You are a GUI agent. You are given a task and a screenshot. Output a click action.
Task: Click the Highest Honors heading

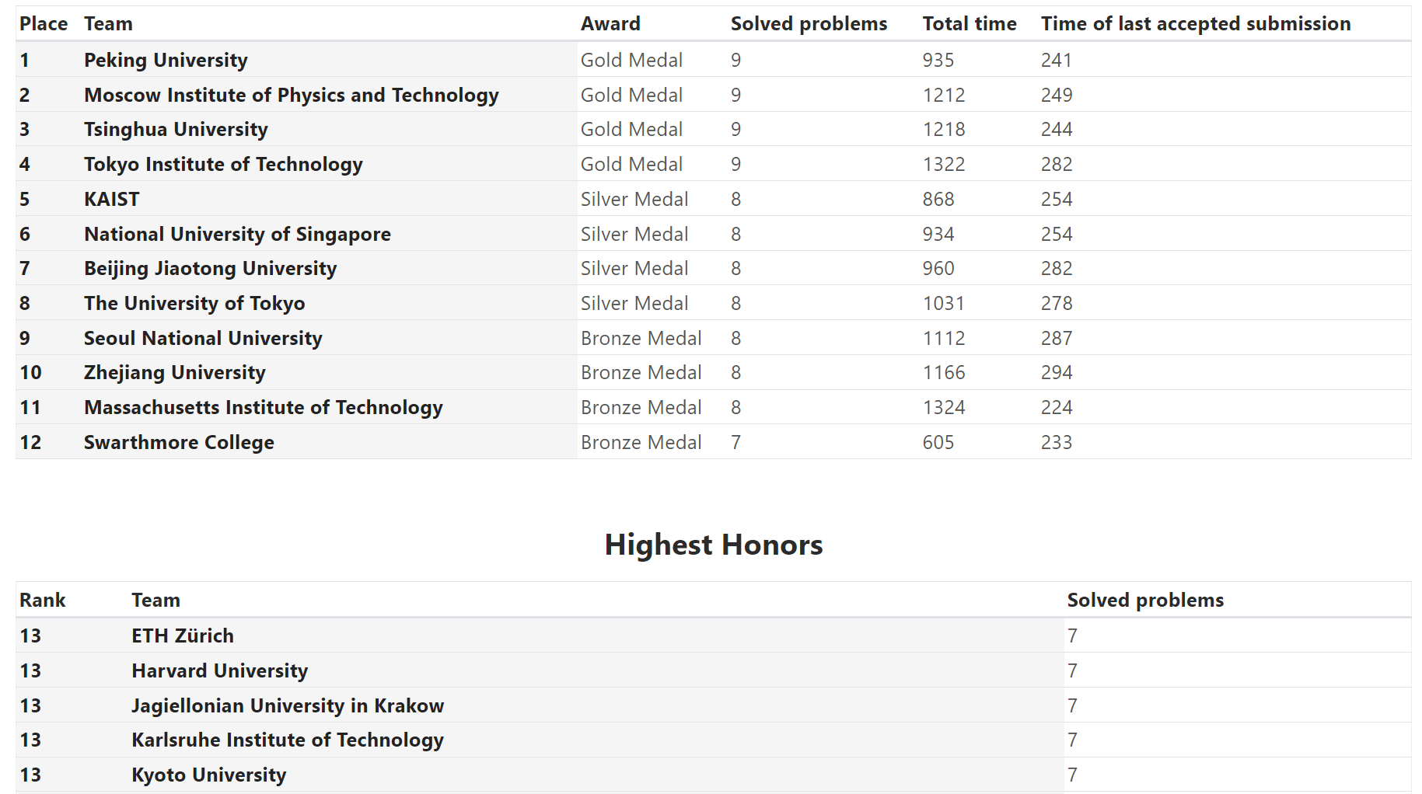[x=714, y=545]
